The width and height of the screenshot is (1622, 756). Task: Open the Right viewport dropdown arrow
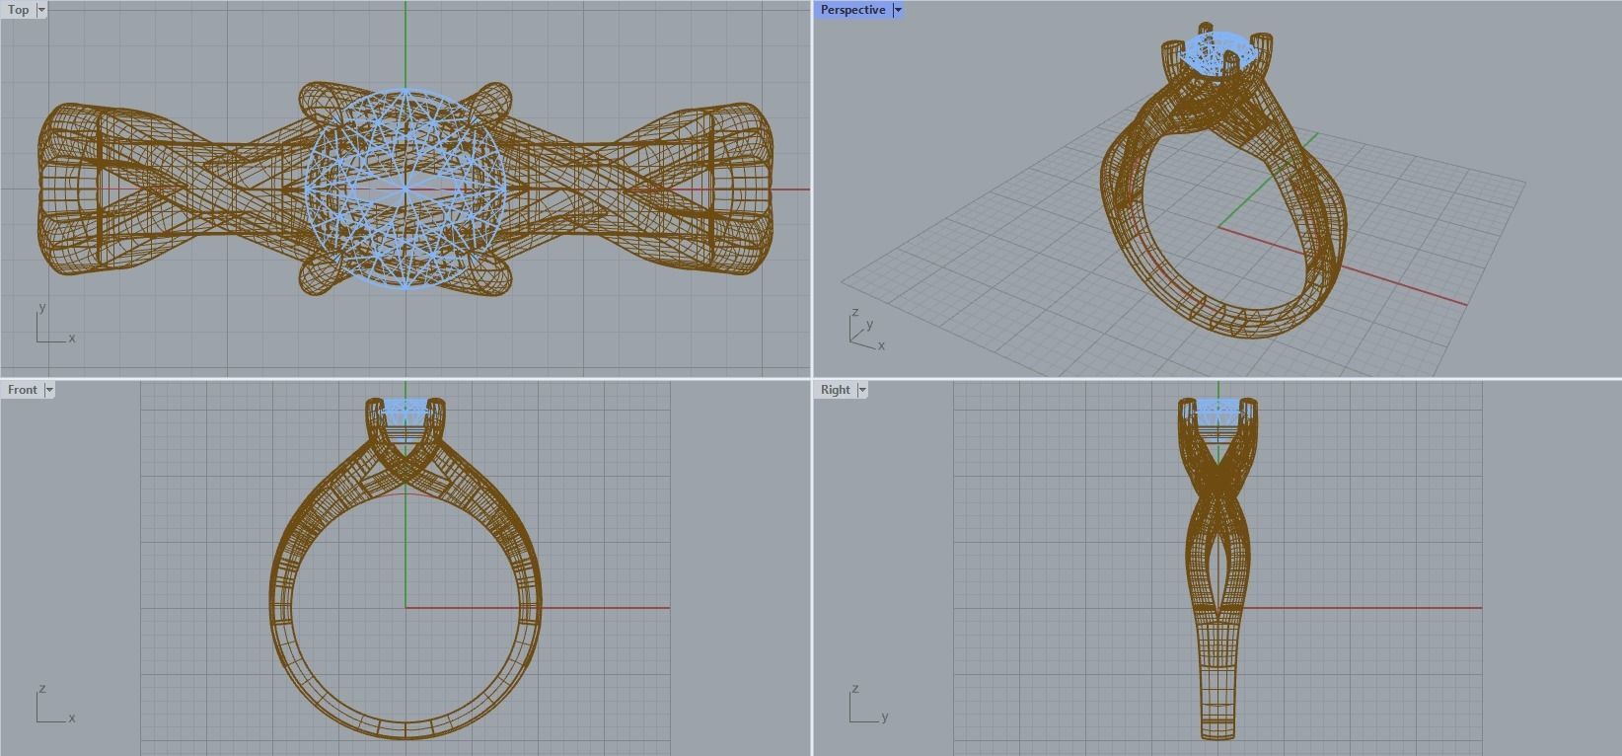pyautogui.click(x=862, y=390)
